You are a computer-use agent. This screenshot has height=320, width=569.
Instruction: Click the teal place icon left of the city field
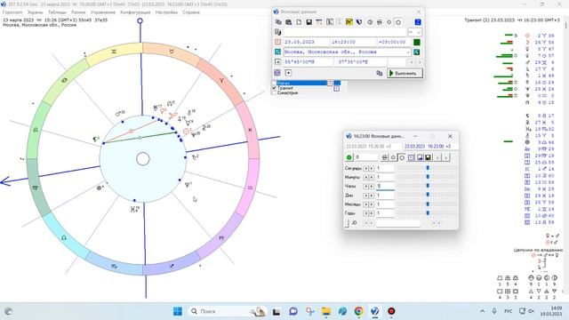coord(278,52)
